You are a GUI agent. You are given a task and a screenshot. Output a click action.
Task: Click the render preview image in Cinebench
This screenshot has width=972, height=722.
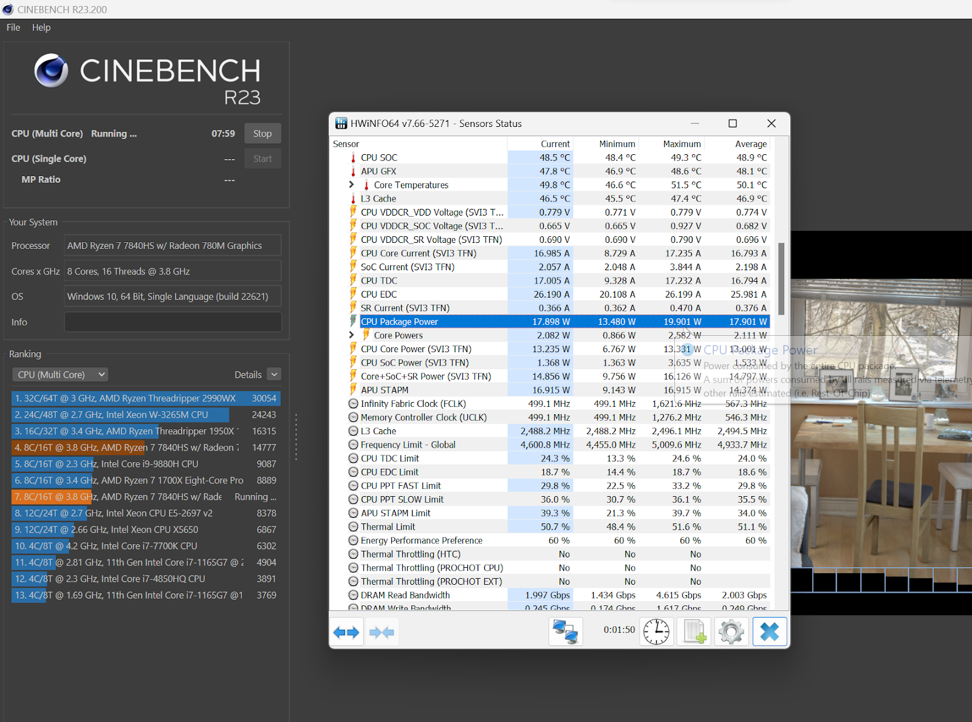881,422
